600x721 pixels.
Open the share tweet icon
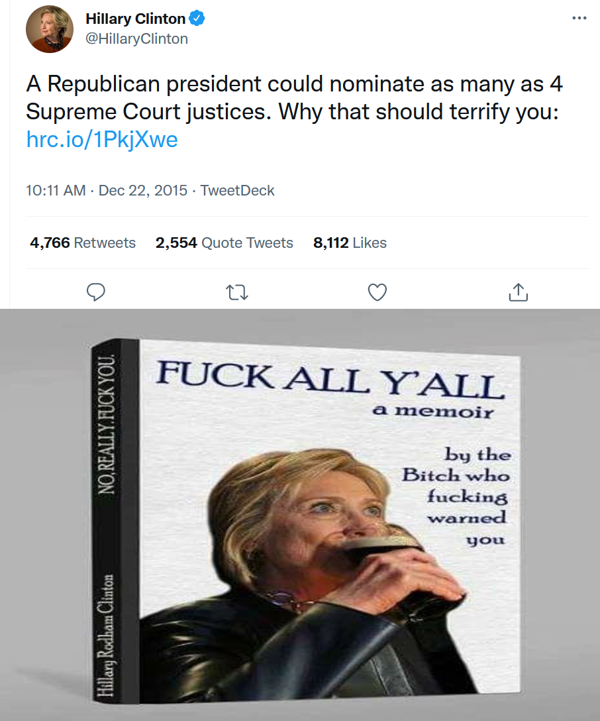pyautogui.click(x=518, y=292)
